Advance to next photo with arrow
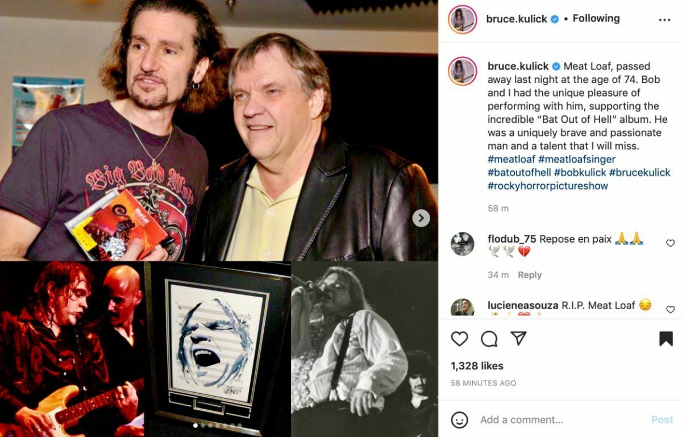This screenshot has height=437, width=682. coord(421,218)
